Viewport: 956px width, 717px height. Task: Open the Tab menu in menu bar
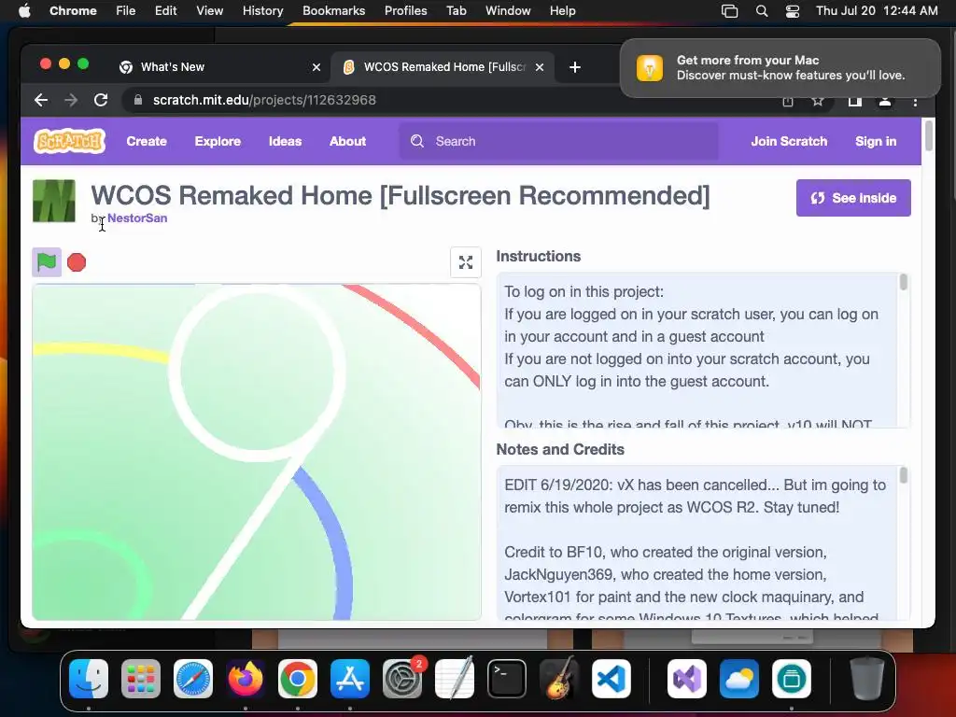456,11
